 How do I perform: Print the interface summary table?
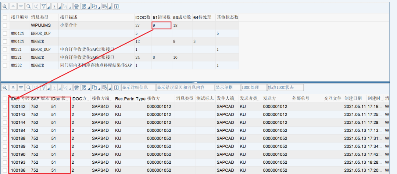tap(77, 6)
